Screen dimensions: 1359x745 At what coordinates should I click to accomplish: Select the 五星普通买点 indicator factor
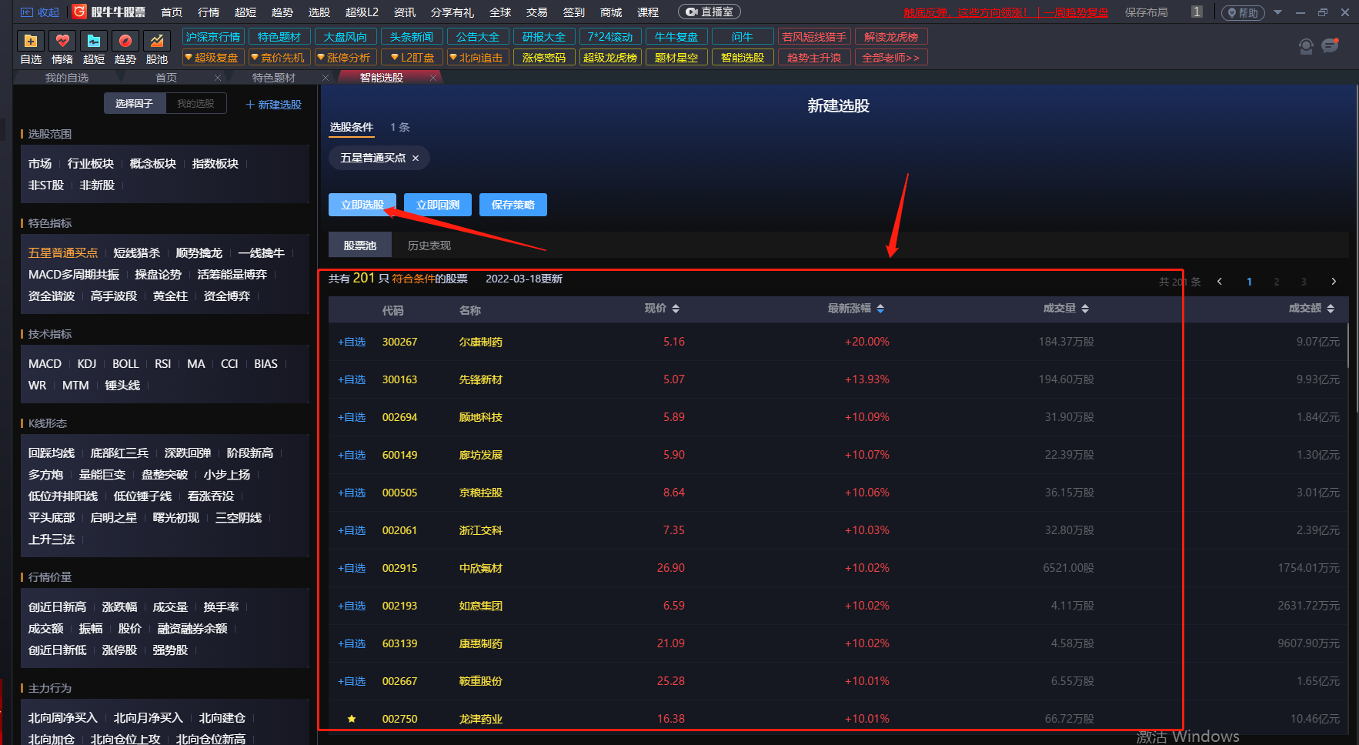tap(63, 253)
